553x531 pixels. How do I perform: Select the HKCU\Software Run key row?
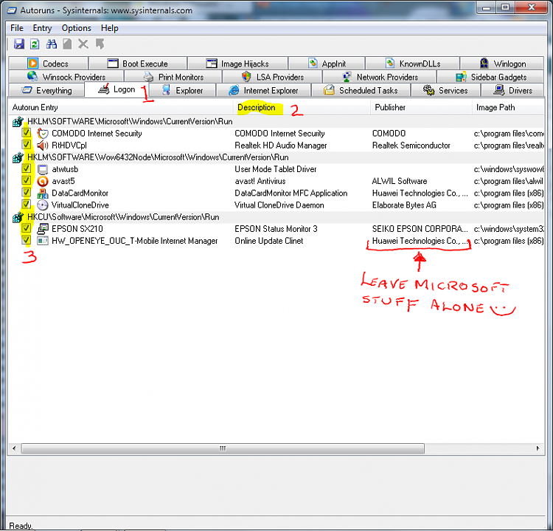[276, 217]
